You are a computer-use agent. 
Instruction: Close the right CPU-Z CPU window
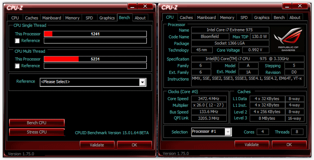tap(300, 6)
